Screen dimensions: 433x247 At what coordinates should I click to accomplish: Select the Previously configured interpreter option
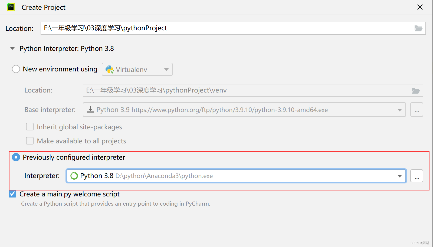(16, 157)
